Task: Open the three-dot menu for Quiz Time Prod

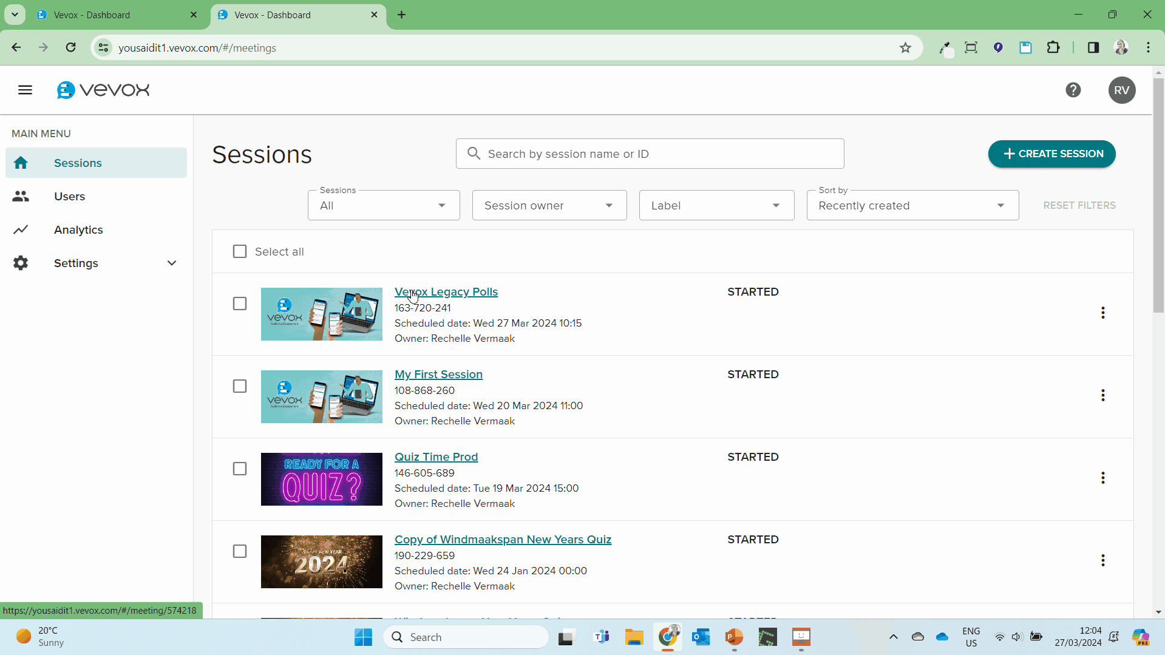Action: (x=1103, y=478)
